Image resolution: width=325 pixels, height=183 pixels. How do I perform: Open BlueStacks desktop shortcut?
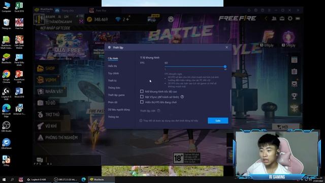coord(7,58)
